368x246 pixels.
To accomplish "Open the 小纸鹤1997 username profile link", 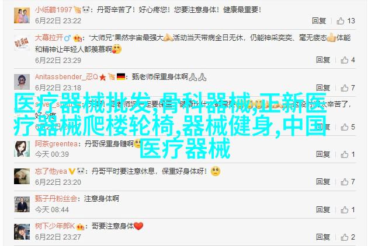I will 54,10.
